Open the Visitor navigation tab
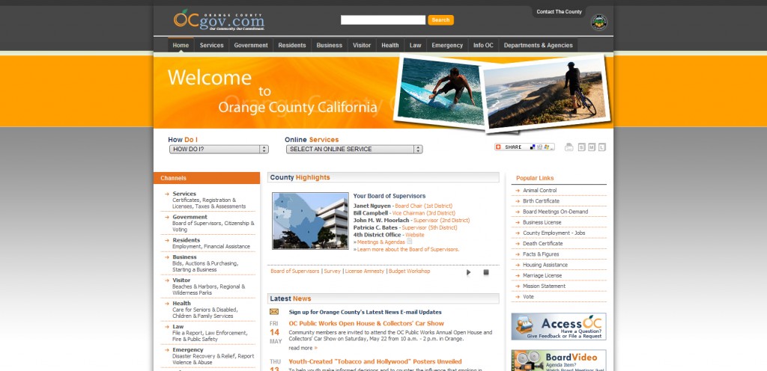This screenshot has height=371, width=767. pyautogui.click(x=362, y=46)
